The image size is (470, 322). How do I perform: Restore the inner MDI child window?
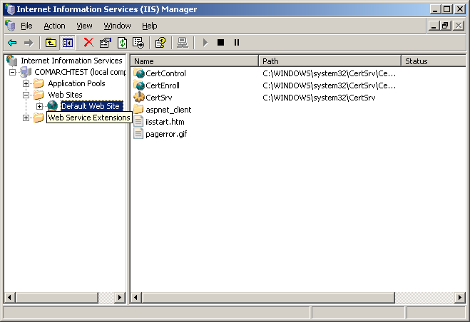pyautogui.click(x=446, y=26)
